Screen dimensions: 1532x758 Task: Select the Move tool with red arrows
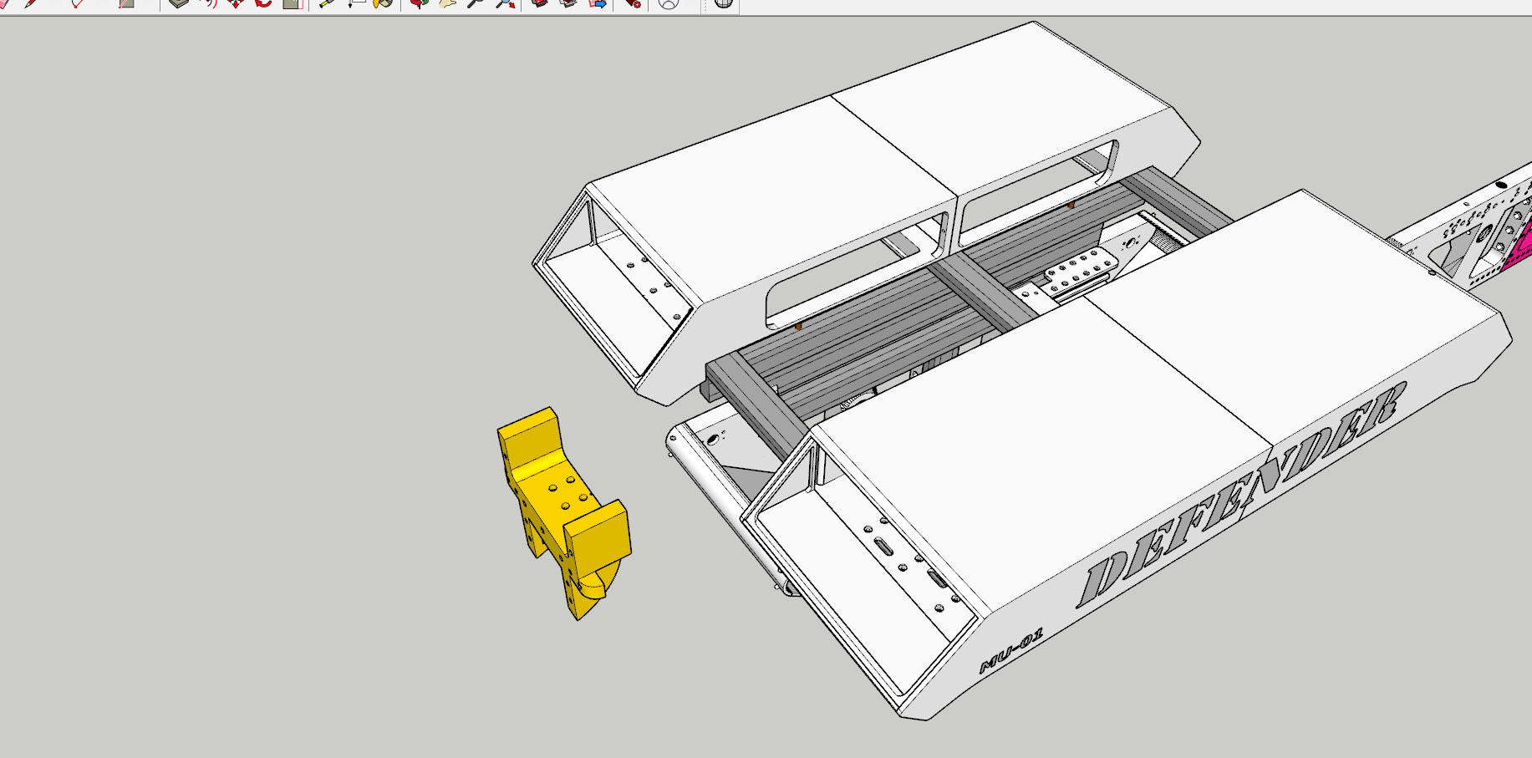(236, 3)
